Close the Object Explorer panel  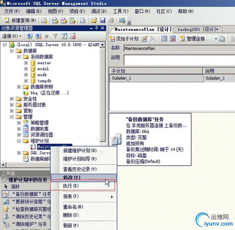click(x=103, y=28)
